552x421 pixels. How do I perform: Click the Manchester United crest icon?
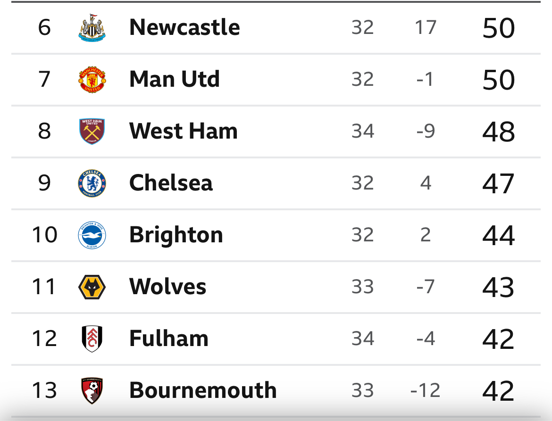point(92,79)
